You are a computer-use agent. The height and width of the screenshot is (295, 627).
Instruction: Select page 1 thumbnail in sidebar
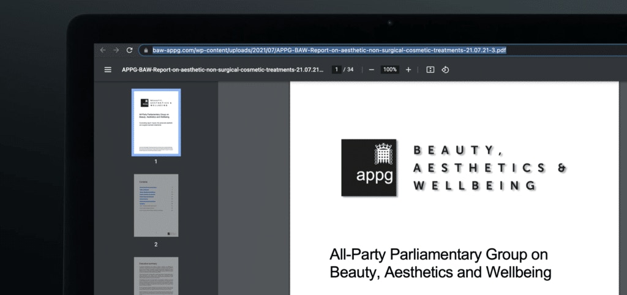(156, 122)
